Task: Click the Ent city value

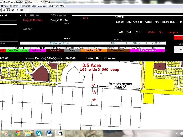Action: click(129, 32)
